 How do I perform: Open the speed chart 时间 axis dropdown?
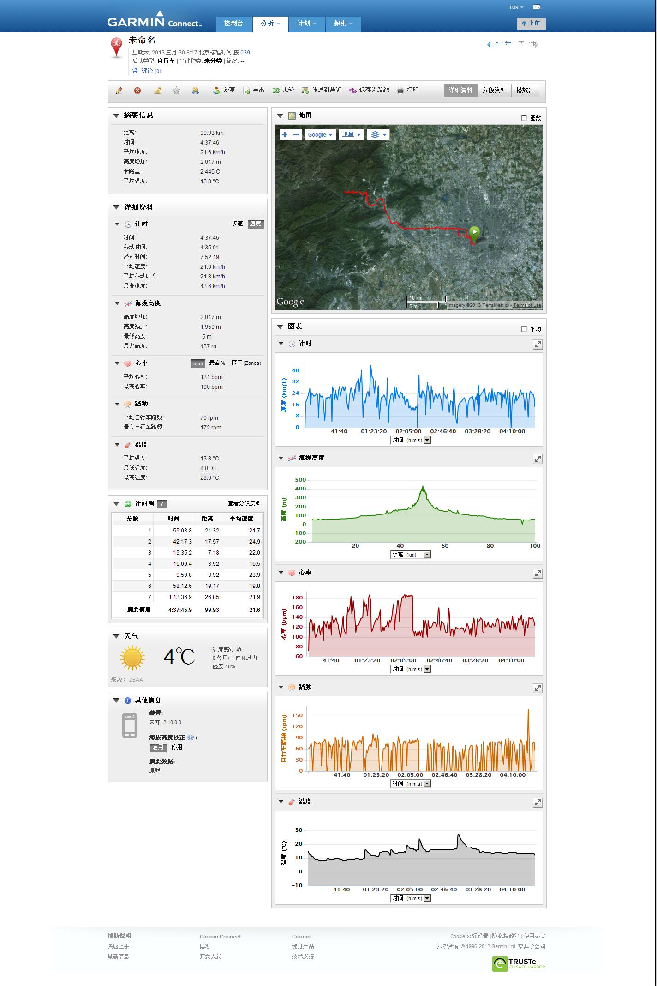tap(411, 440)
